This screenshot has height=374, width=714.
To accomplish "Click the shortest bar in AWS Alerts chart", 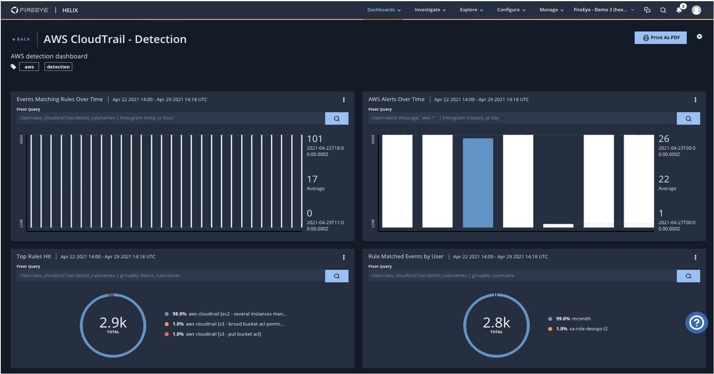I will click(x=558, y=226).
